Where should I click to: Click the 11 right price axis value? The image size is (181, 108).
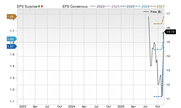[168, 99]
